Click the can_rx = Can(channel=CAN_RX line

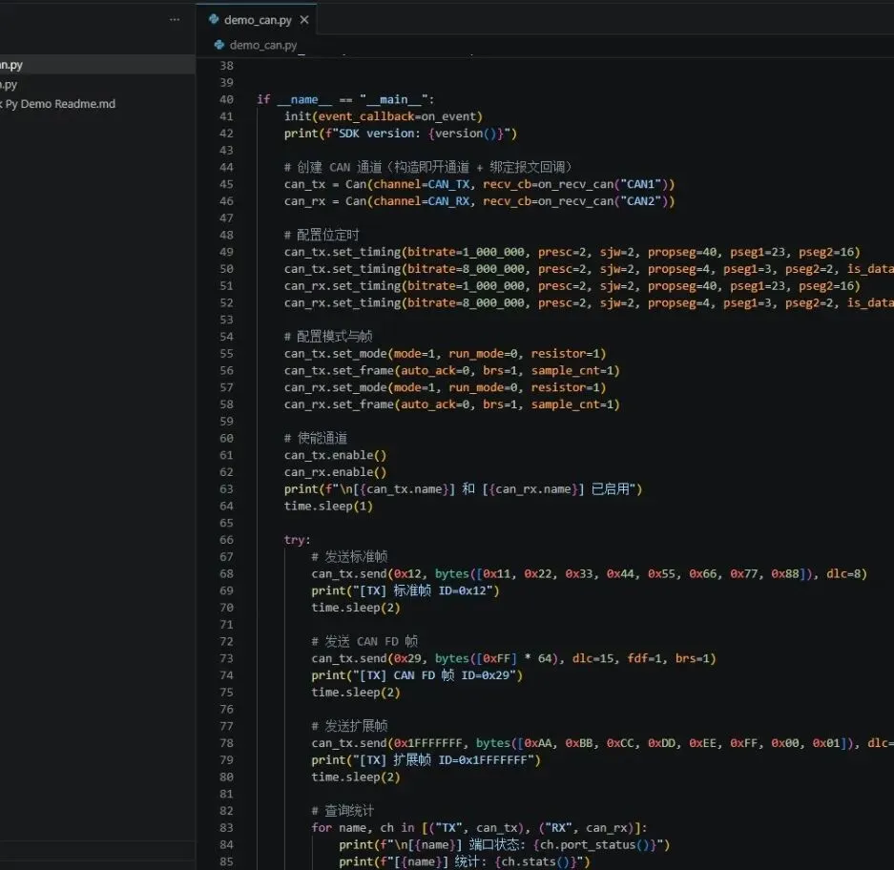(479, 201)
